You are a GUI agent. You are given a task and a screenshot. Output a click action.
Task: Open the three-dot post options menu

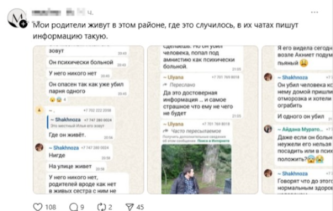pyautogui.click(x=314, y=12)
